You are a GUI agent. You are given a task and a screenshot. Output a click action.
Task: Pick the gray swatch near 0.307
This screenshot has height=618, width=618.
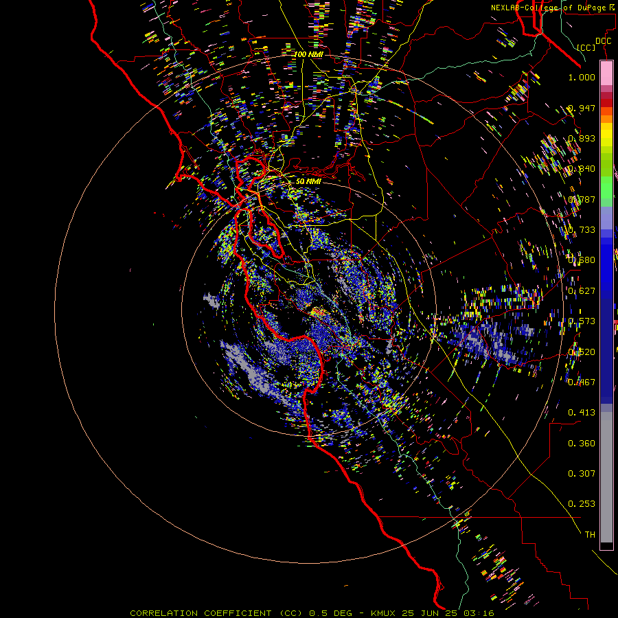(x=606, y=477)
